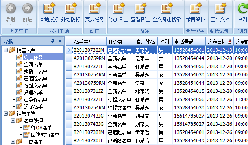This screenshot has width=248, height=145.
Task: Open 回访成功名单 tree item
Action: point(45,135)
